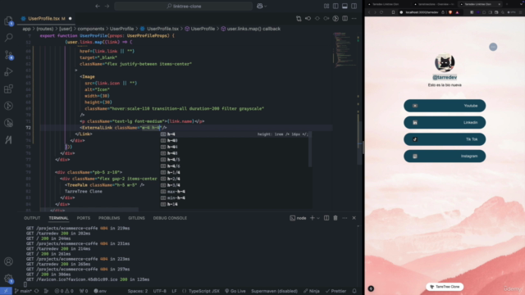Open the Search view in activity bar
This screenshot has height=295, width=525.
(x=9, y=38)
